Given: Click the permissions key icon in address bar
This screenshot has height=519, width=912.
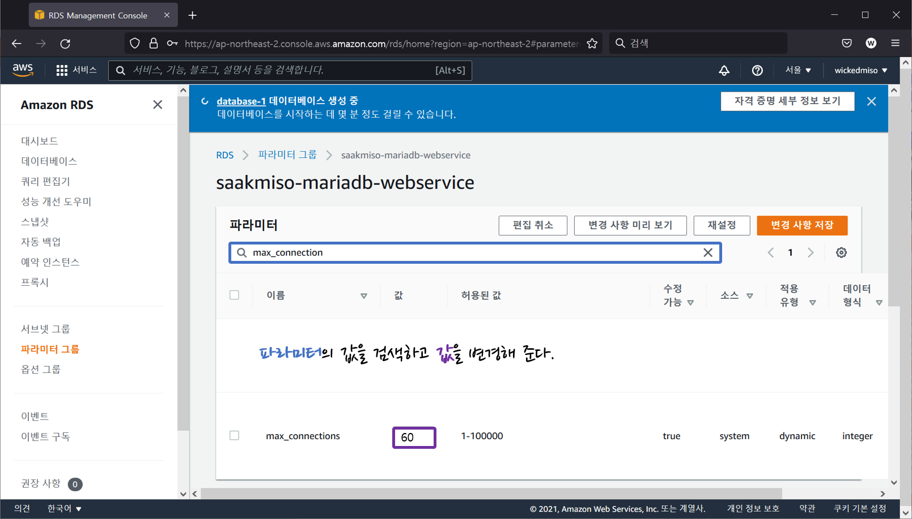Looking at the screenshot, I should click(172, 44).
